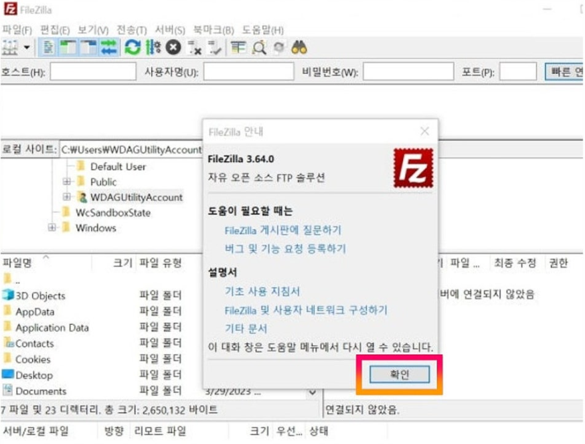The width and height of the screenshot is (585, 444).
Task: Open Site Manager dropdown arrow
Action: click(x=27, y=48)
